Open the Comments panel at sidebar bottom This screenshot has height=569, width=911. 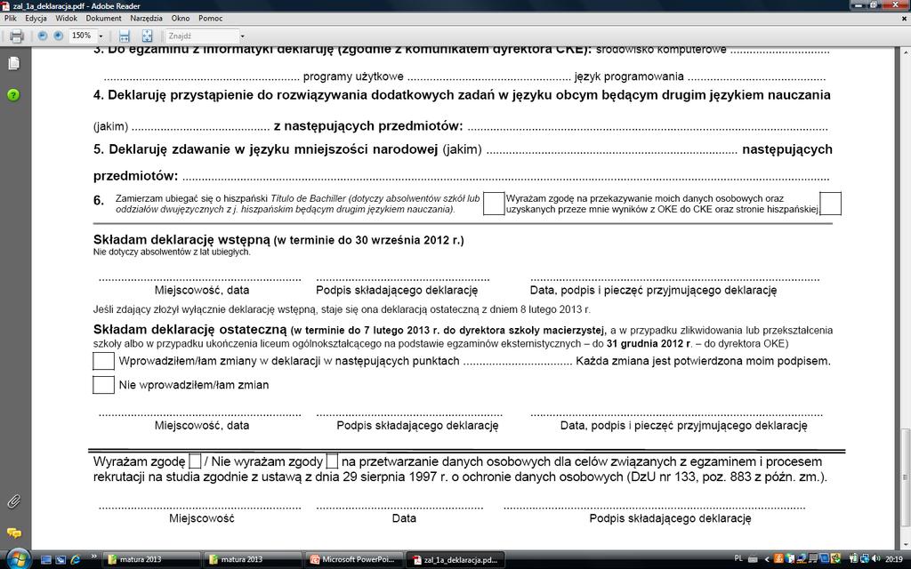(x=13, y=533)
